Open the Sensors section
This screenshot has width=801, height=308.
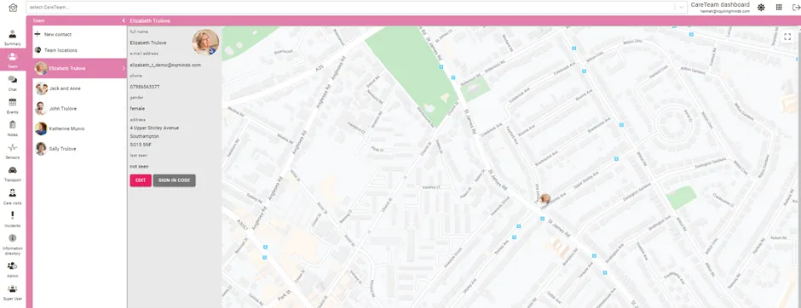point(12,151)
